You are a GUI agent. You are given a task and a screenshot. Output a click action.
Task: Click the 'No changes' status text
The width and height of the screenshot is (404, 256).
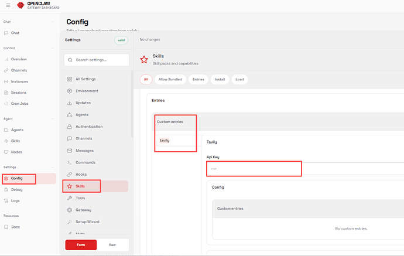click(x=150, y=39)
